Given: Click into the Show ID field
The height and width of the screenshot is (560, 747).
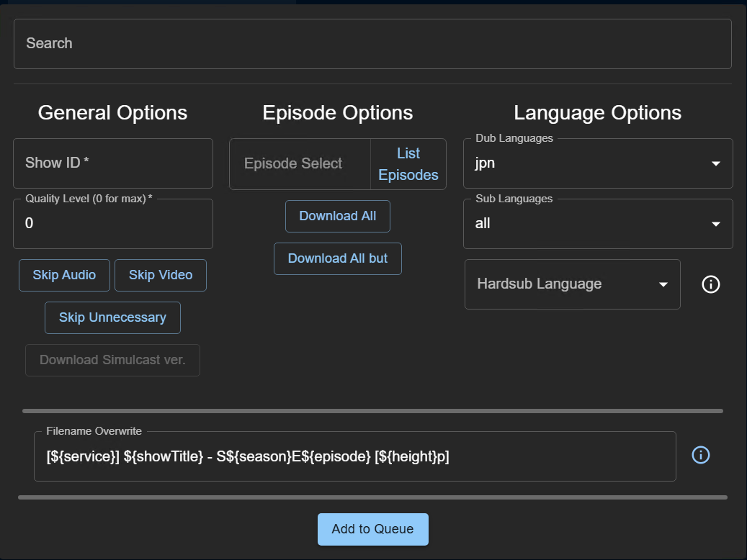Looking at the screenshot, I should (x=113, y=163).
